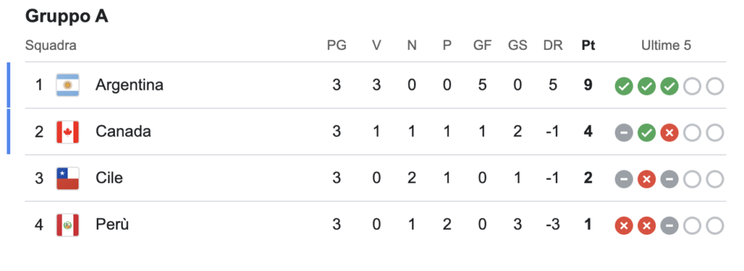744x271 pixels.
Task: Click the Gruppo A heading
Action: pos(67,17)
